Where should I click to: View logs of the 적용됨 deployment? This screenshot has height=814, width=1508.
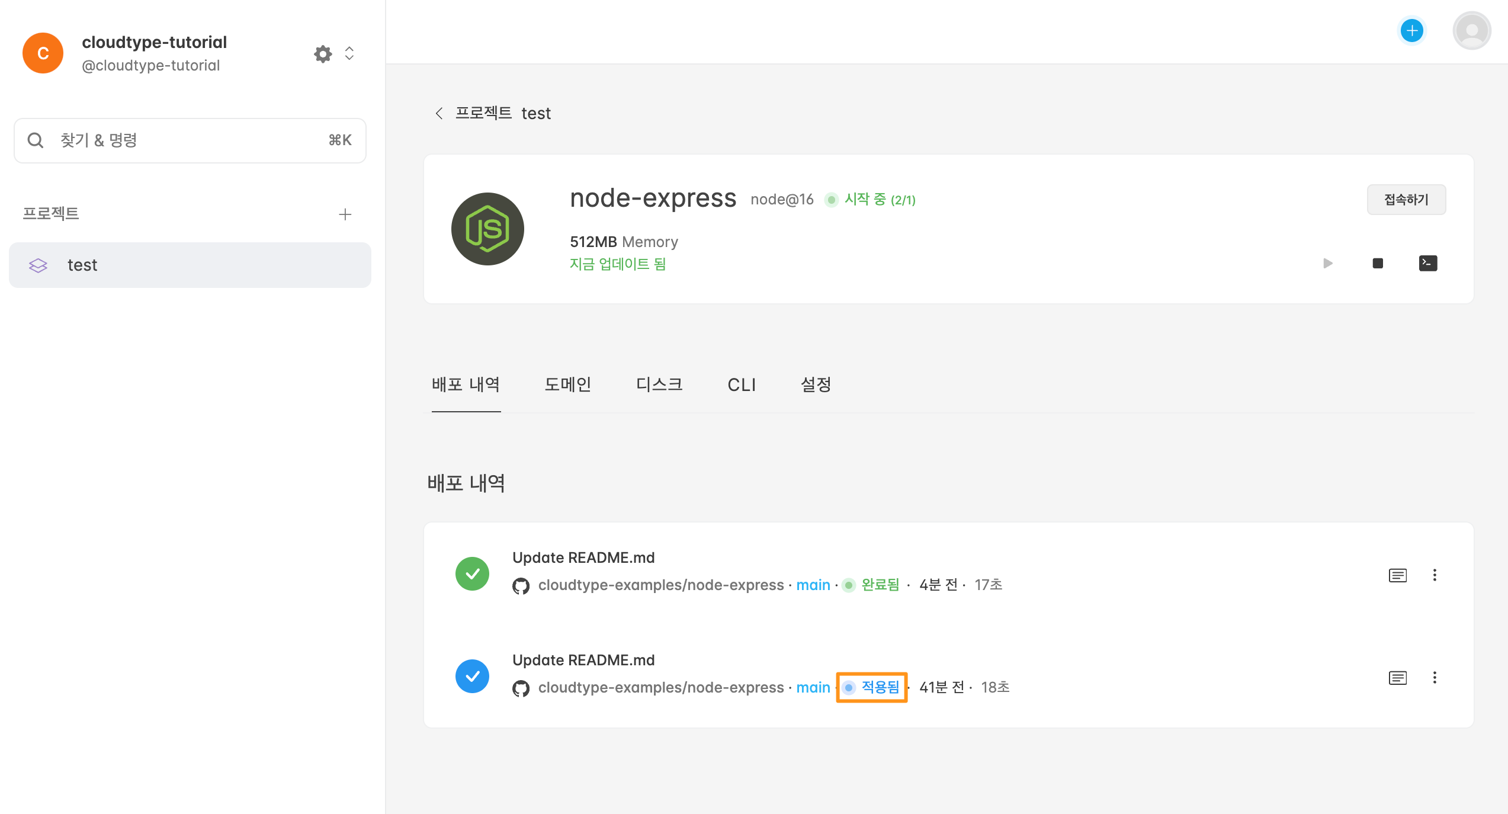[1398, 678]
